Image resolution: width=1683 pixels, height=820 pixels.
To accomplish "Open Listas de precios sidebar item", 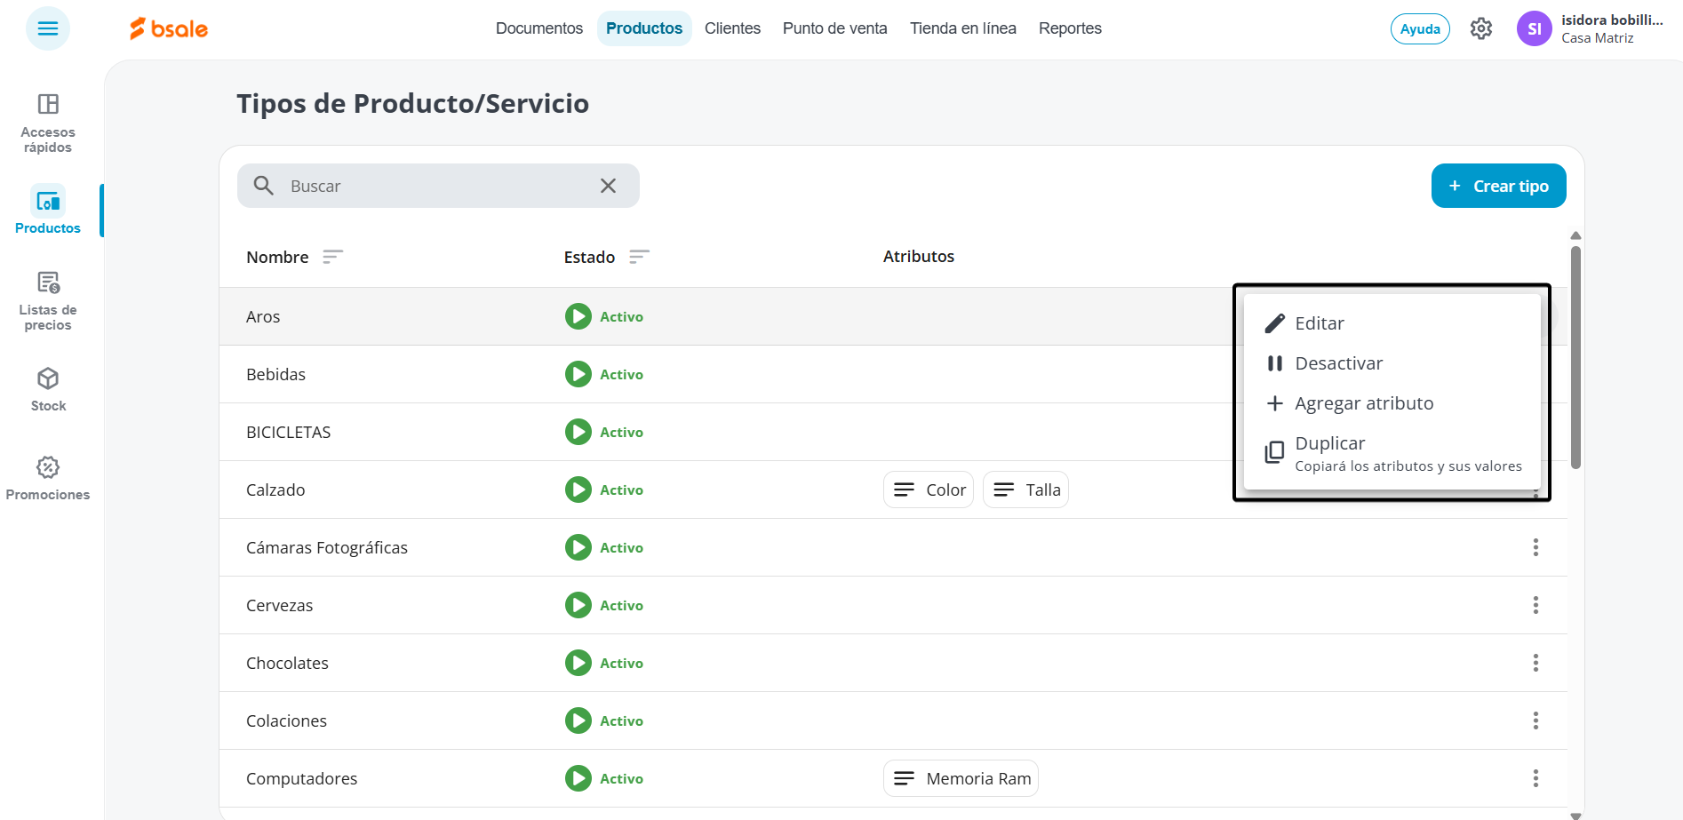I will (48, 301).
